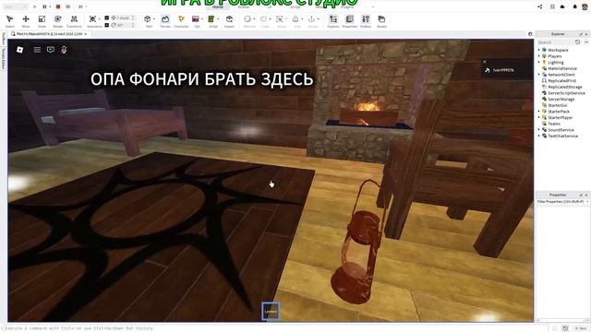Open the Assets manager button
591x332 pixels.
[x=381, y=20]
